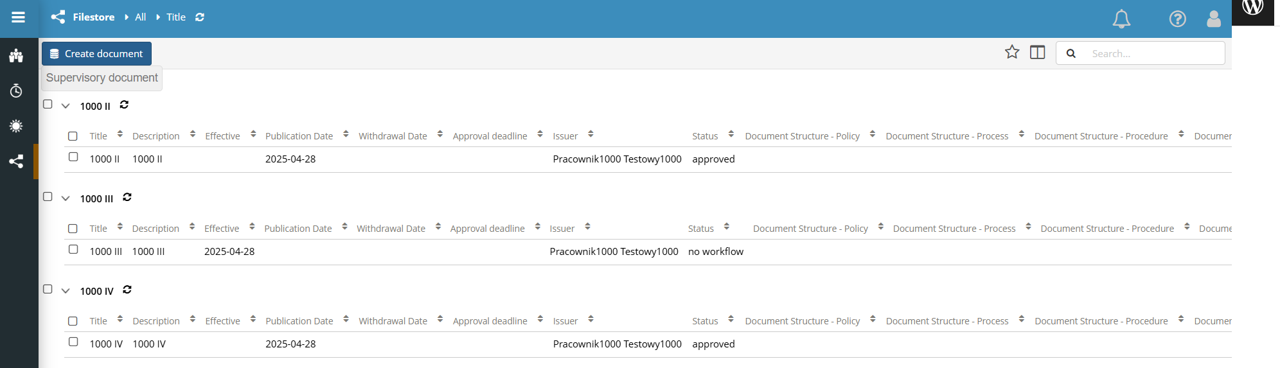Open the user profile icon
Viewport: 1280px width, 368px height.
coord(1214,19)
